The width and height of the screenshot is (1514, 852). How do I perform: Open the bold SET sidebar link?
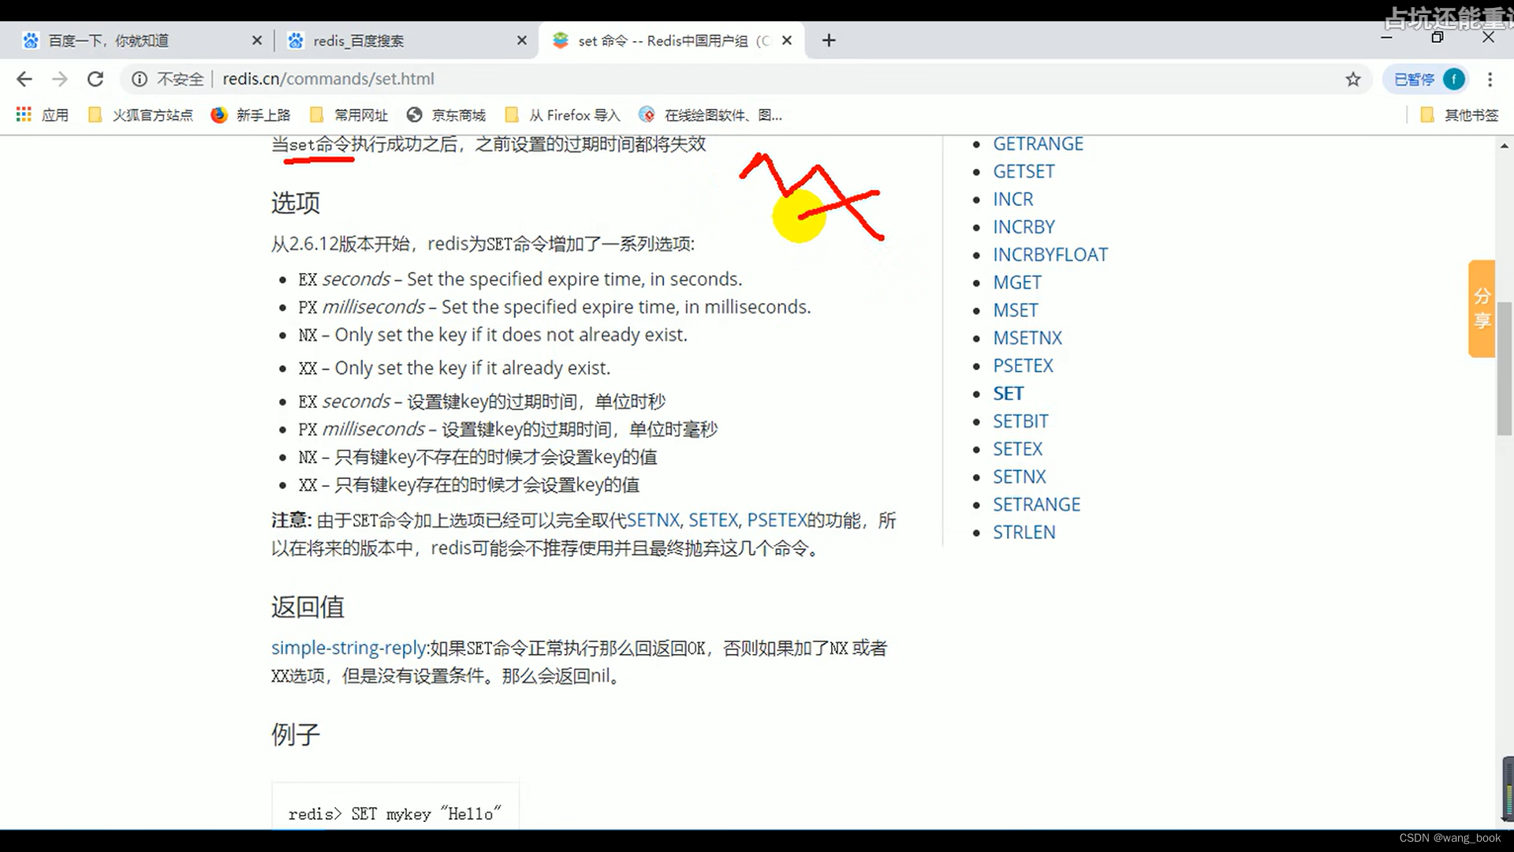[1008, 394]
